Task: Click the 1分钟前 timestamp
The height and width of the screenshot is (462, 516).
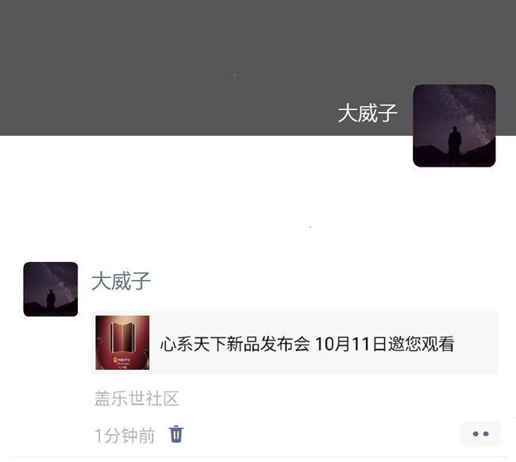Action: pyautogui.click(x=125, y=435)
